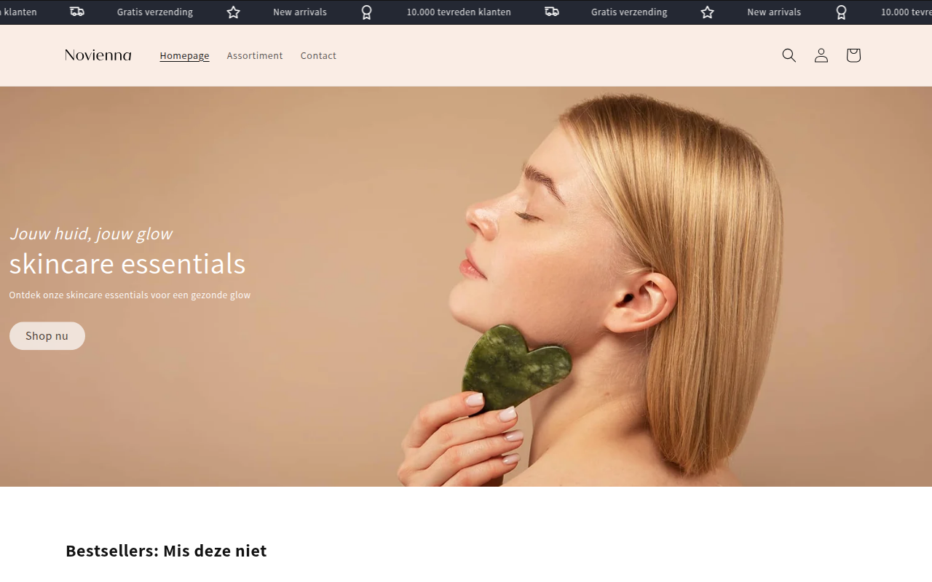Viewport: 932px width, 582px height.
Task: Click the rightmost 'New arrivals' announcement text
Action: 774,12
